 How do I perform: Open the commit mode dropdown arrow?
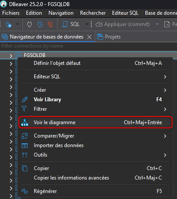click(157, 24)
